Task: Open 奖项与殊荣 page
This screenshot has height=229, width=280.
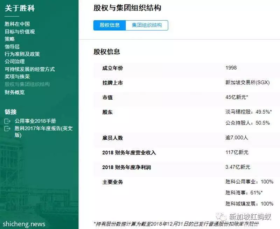Action: tap(17, 77)
